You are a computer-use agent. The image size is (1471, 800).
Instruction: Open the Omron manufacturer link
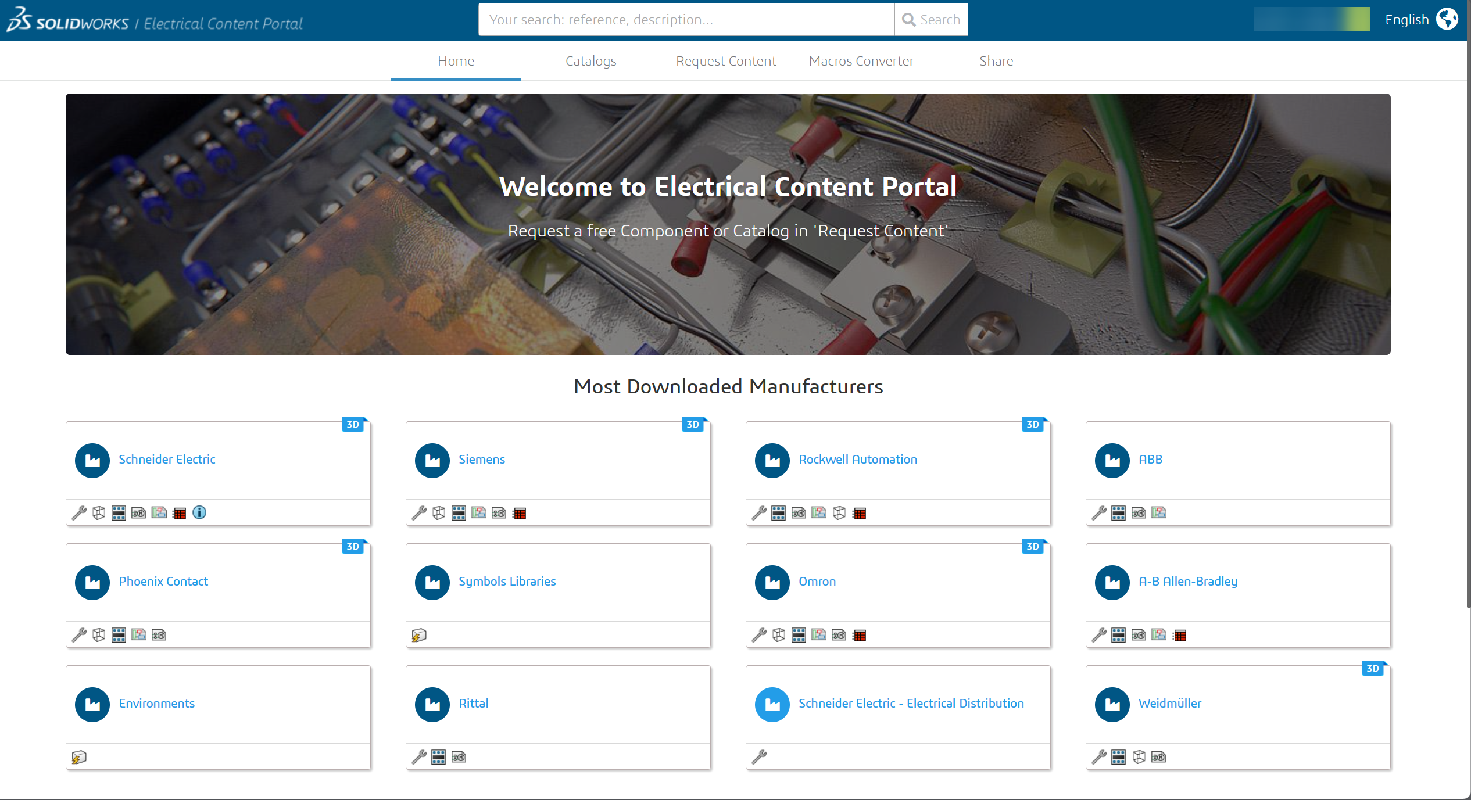[x=817, y=582]
